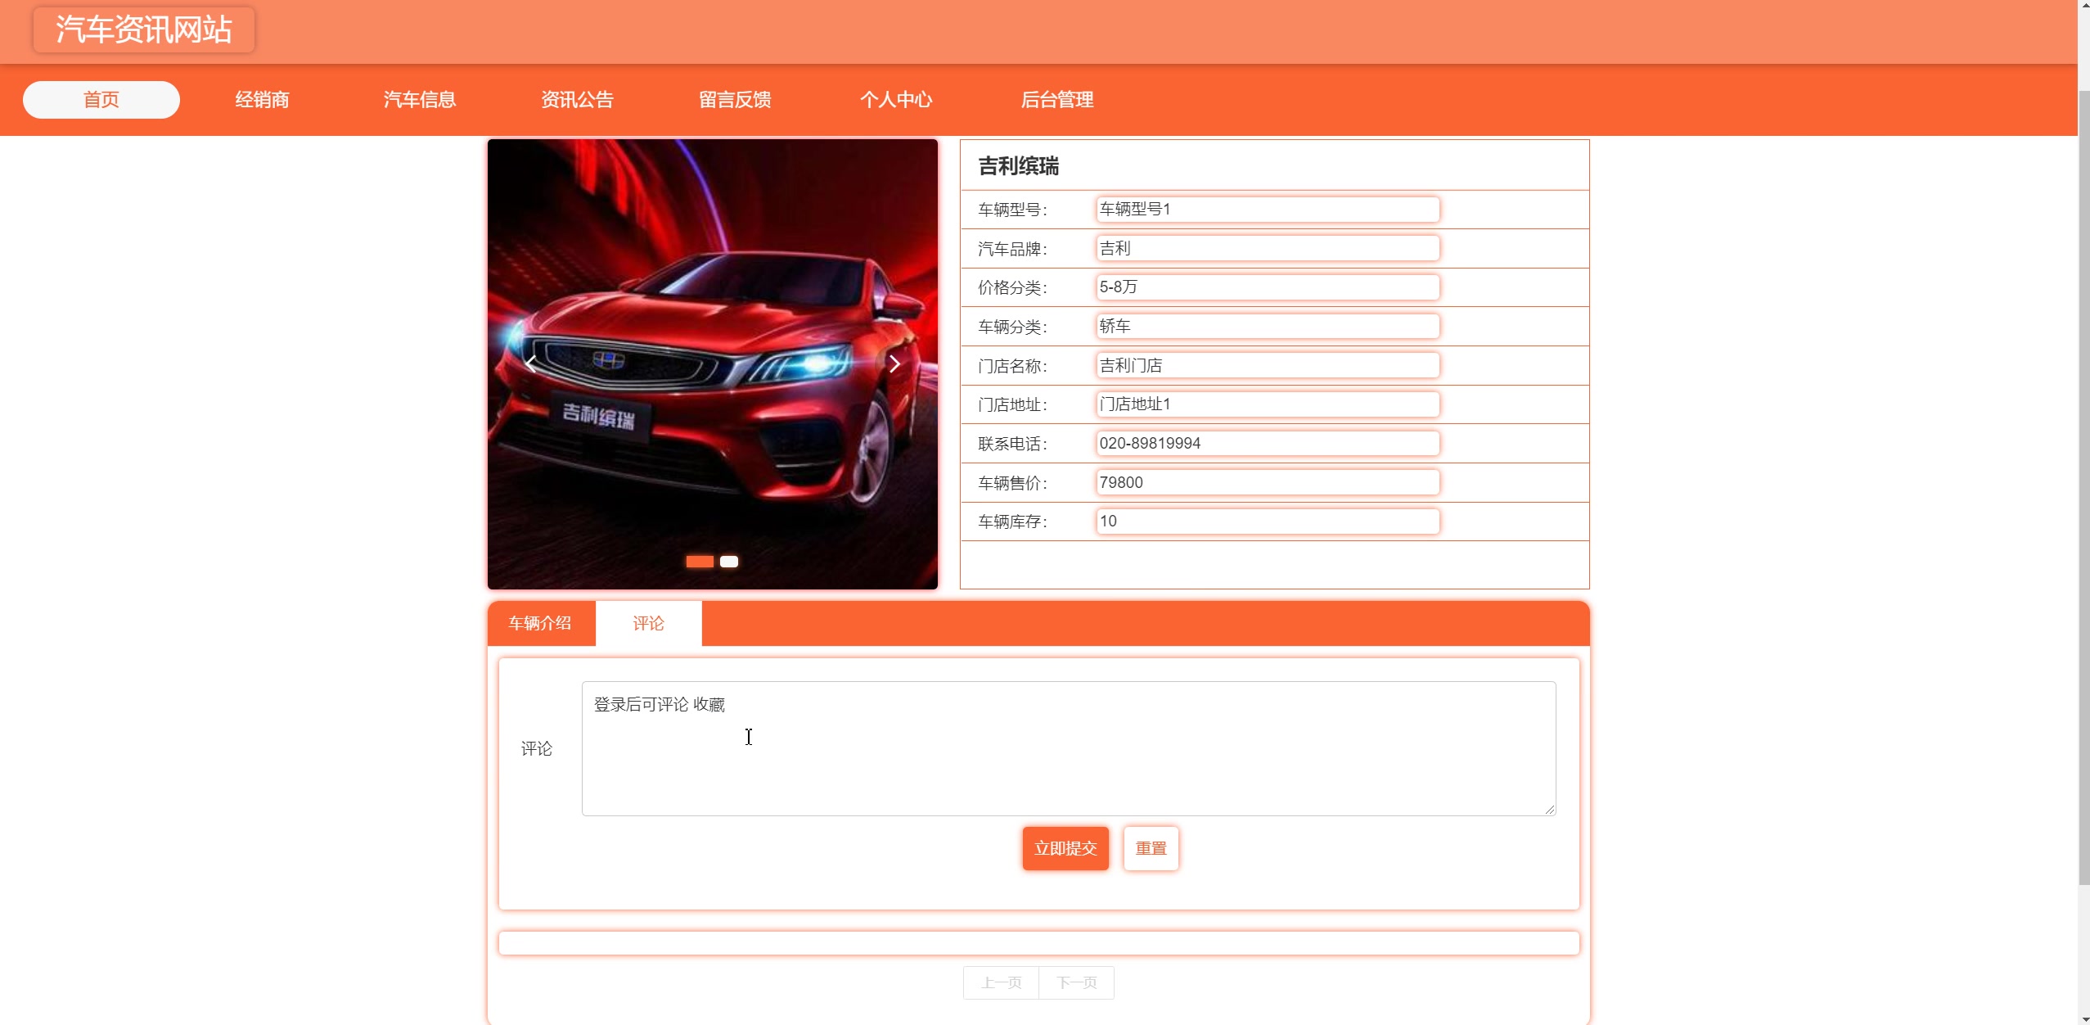Click the red 吉利缤瑞 car photo
2090x1025 pixels.
(713, 364)
